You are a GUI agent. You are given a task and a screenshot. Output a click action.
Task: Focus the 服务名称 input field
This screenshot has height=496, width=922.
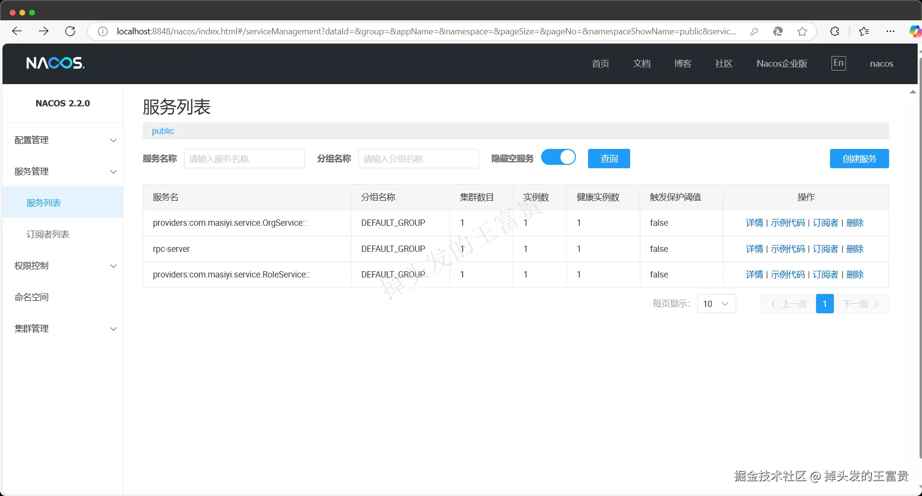coord(244,159)
